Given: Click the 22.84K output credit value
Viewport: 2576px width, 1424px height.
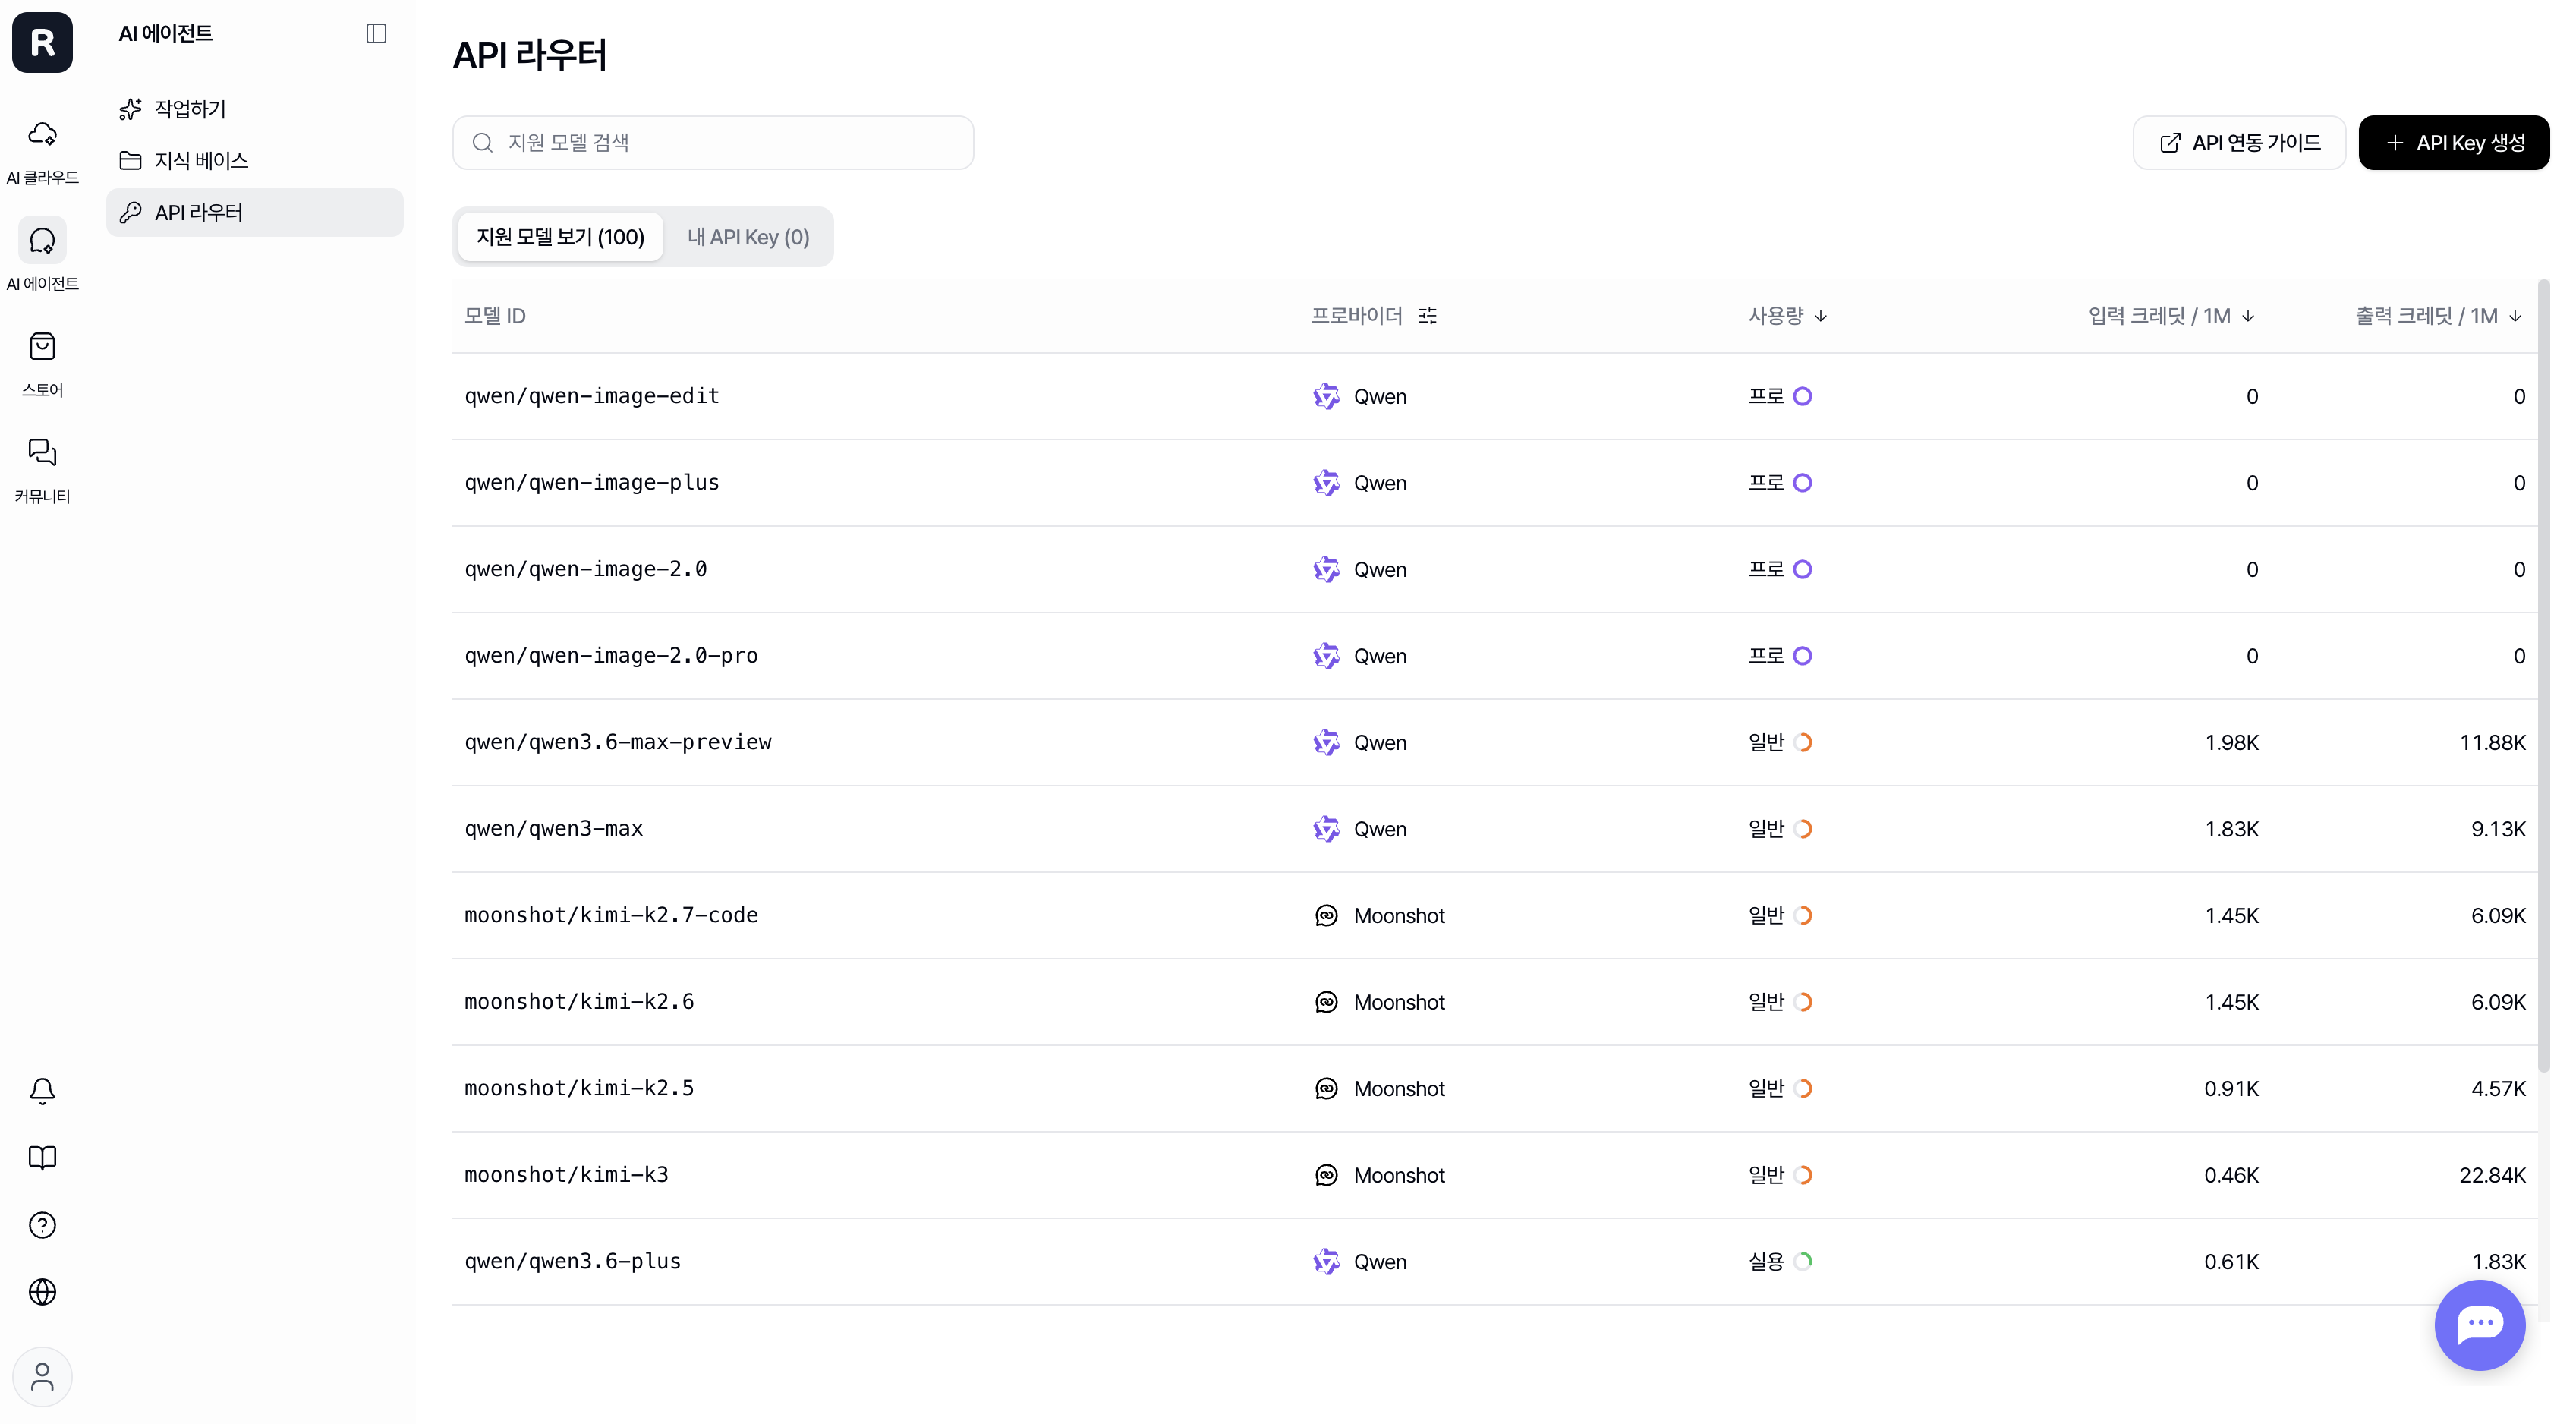Looking at the screenshot, I should tap(2492, 1175).
